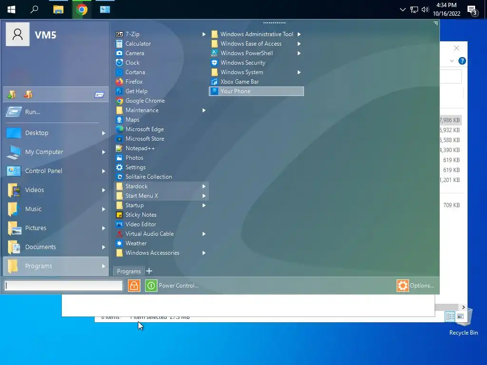
Task: Open the Weather app
Action: click(161, 243)
